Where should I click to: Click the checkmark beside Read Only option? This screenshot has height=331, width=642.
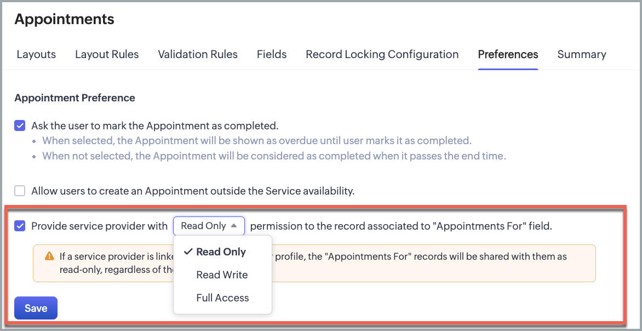pos(188,252)
